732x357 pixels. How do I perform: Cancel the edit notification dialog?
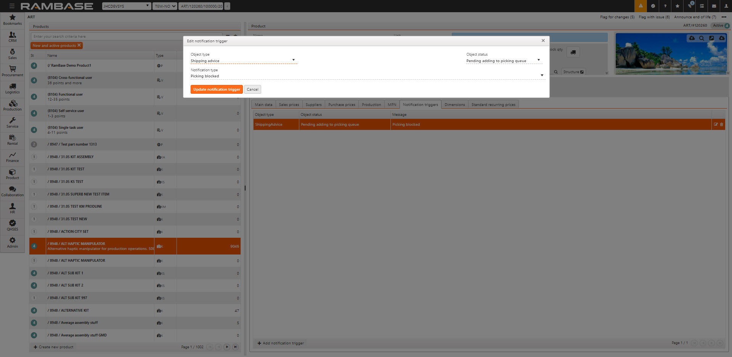coord(252,90)
